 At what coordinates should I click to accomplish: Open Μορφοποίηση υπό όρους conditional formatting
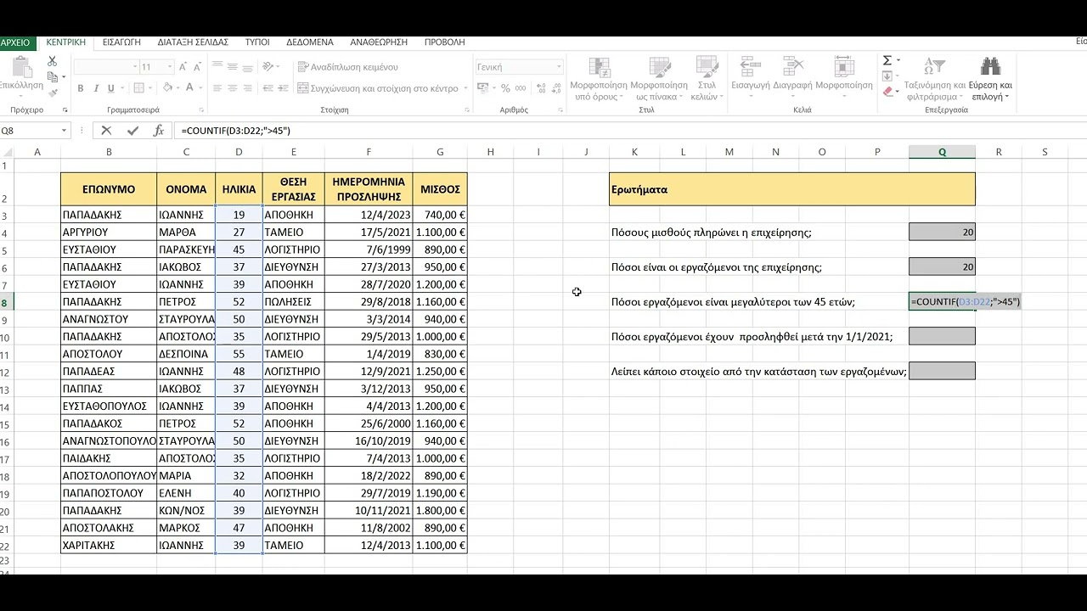599,79
